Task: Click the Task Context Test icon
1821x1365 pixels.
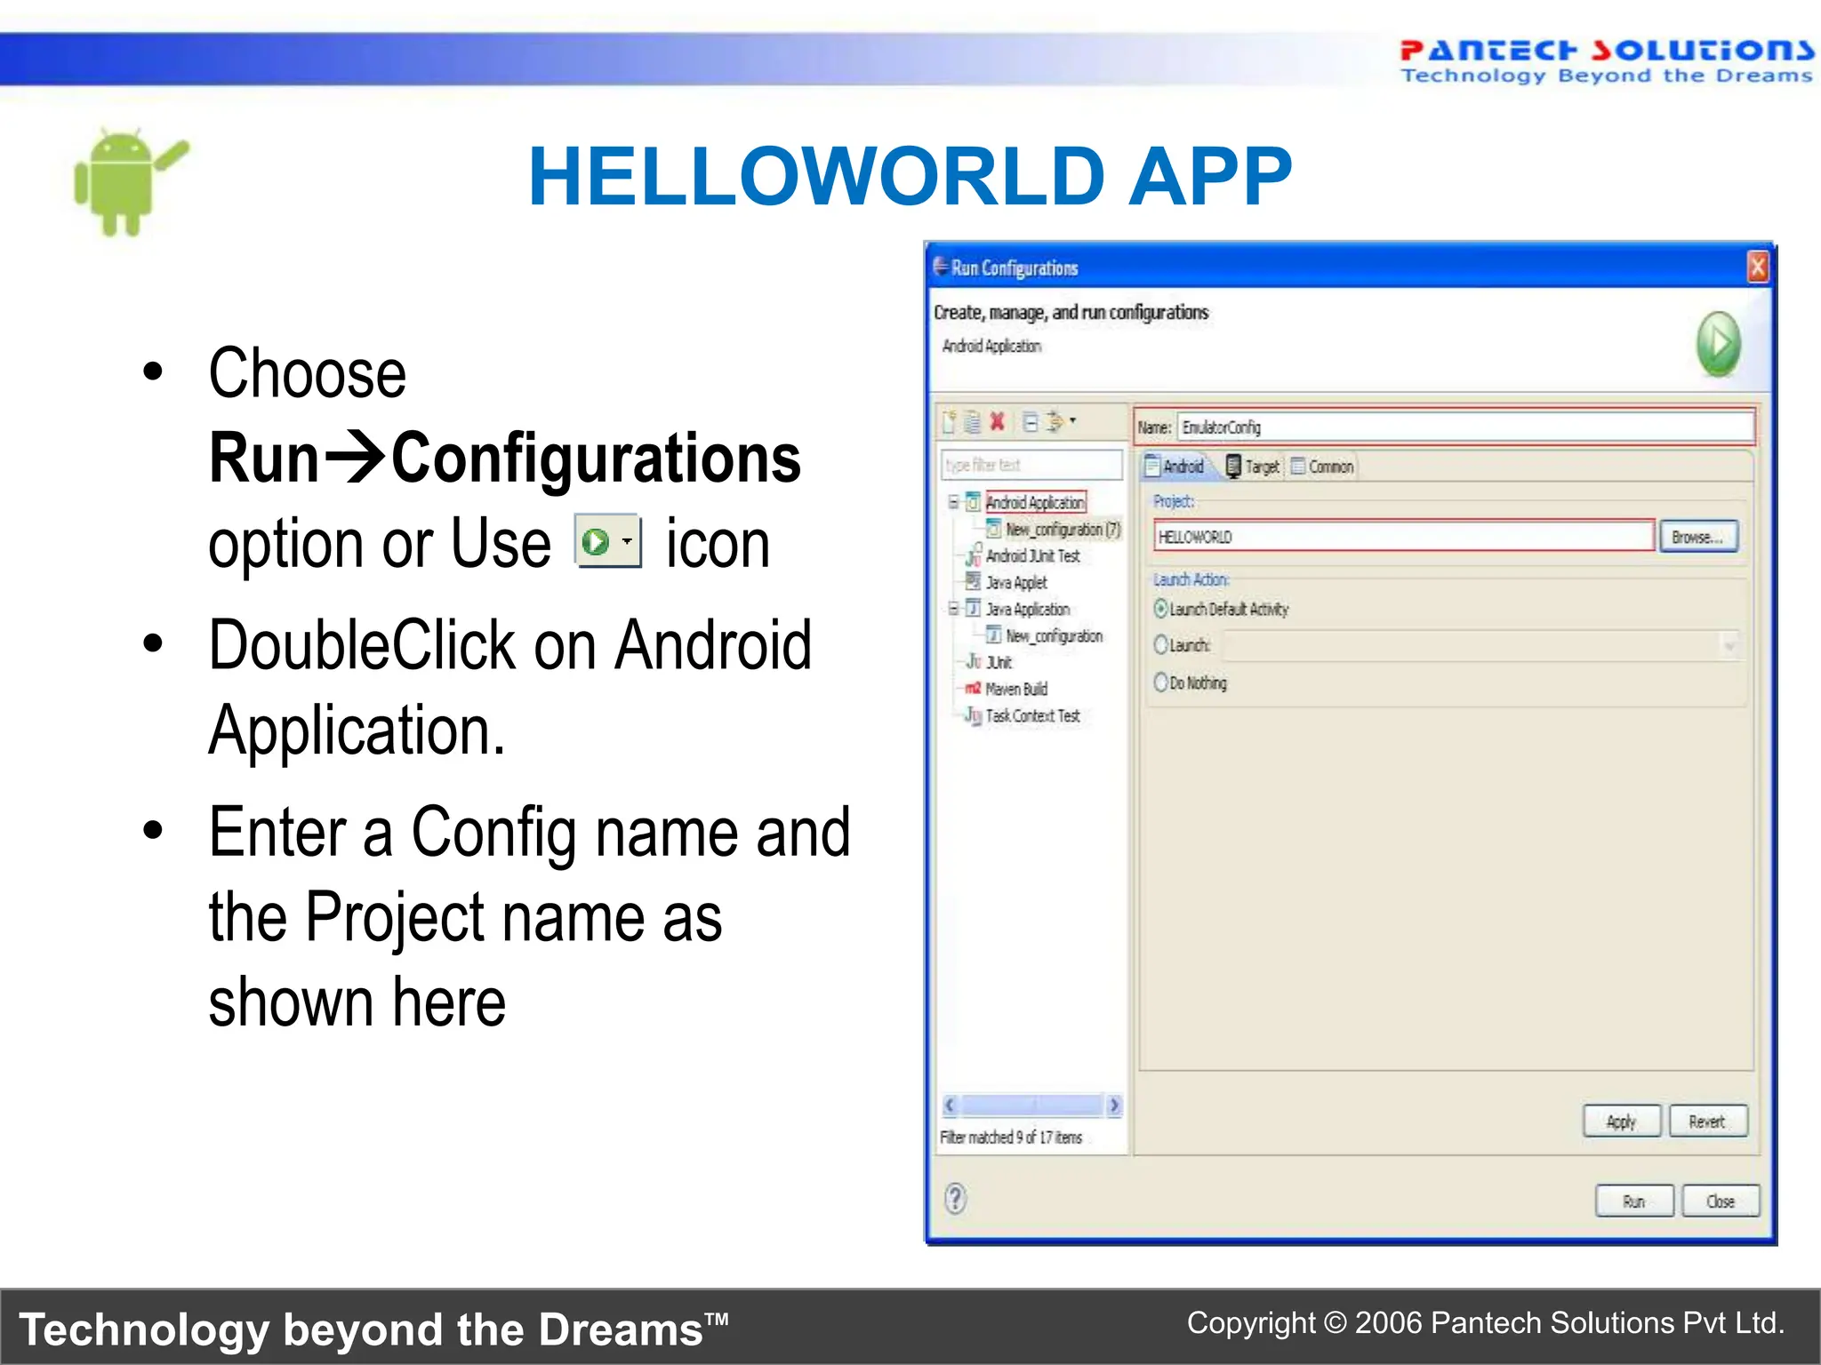Action: [974, 715]
